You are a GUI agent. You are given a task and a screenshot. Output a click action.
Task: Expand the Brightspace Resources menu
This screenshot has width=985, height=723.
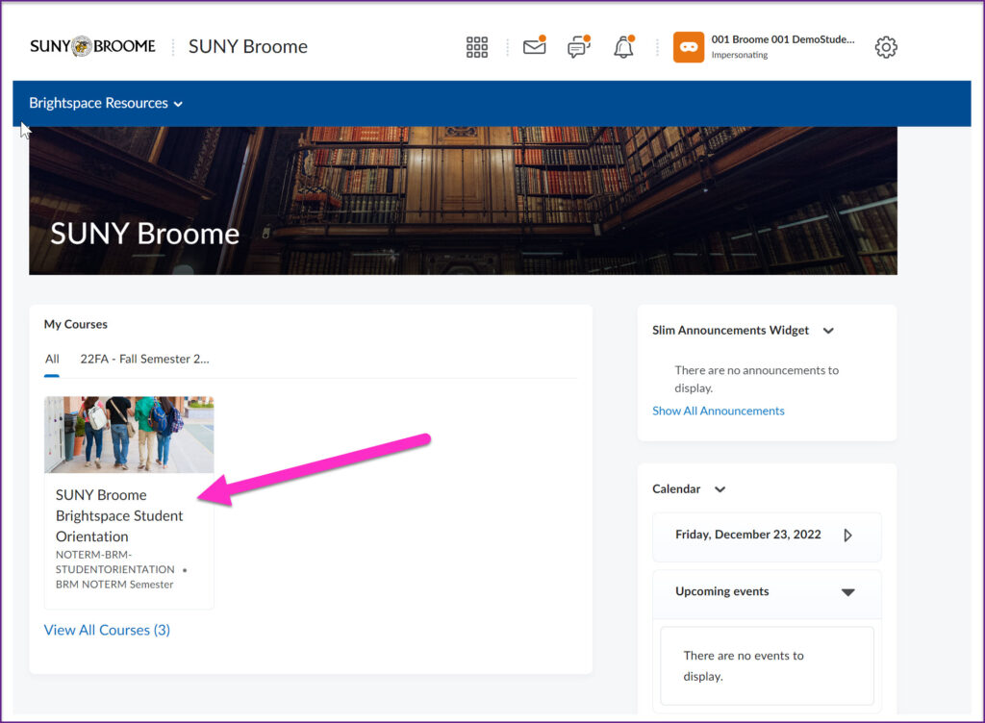(106, 103)
